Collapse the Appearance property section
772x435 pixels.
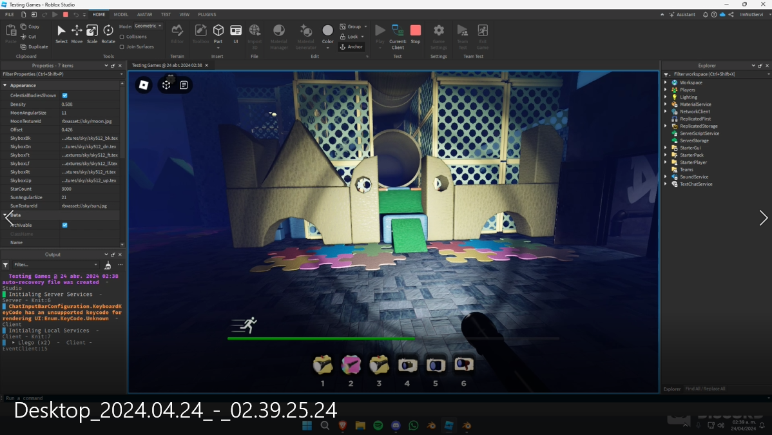click(x=5, y=85)
